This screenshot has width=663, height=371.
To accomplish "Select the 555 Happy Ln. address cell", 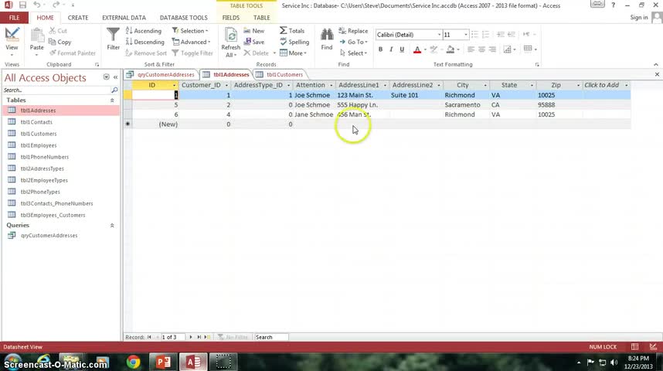I will [362, 105].
